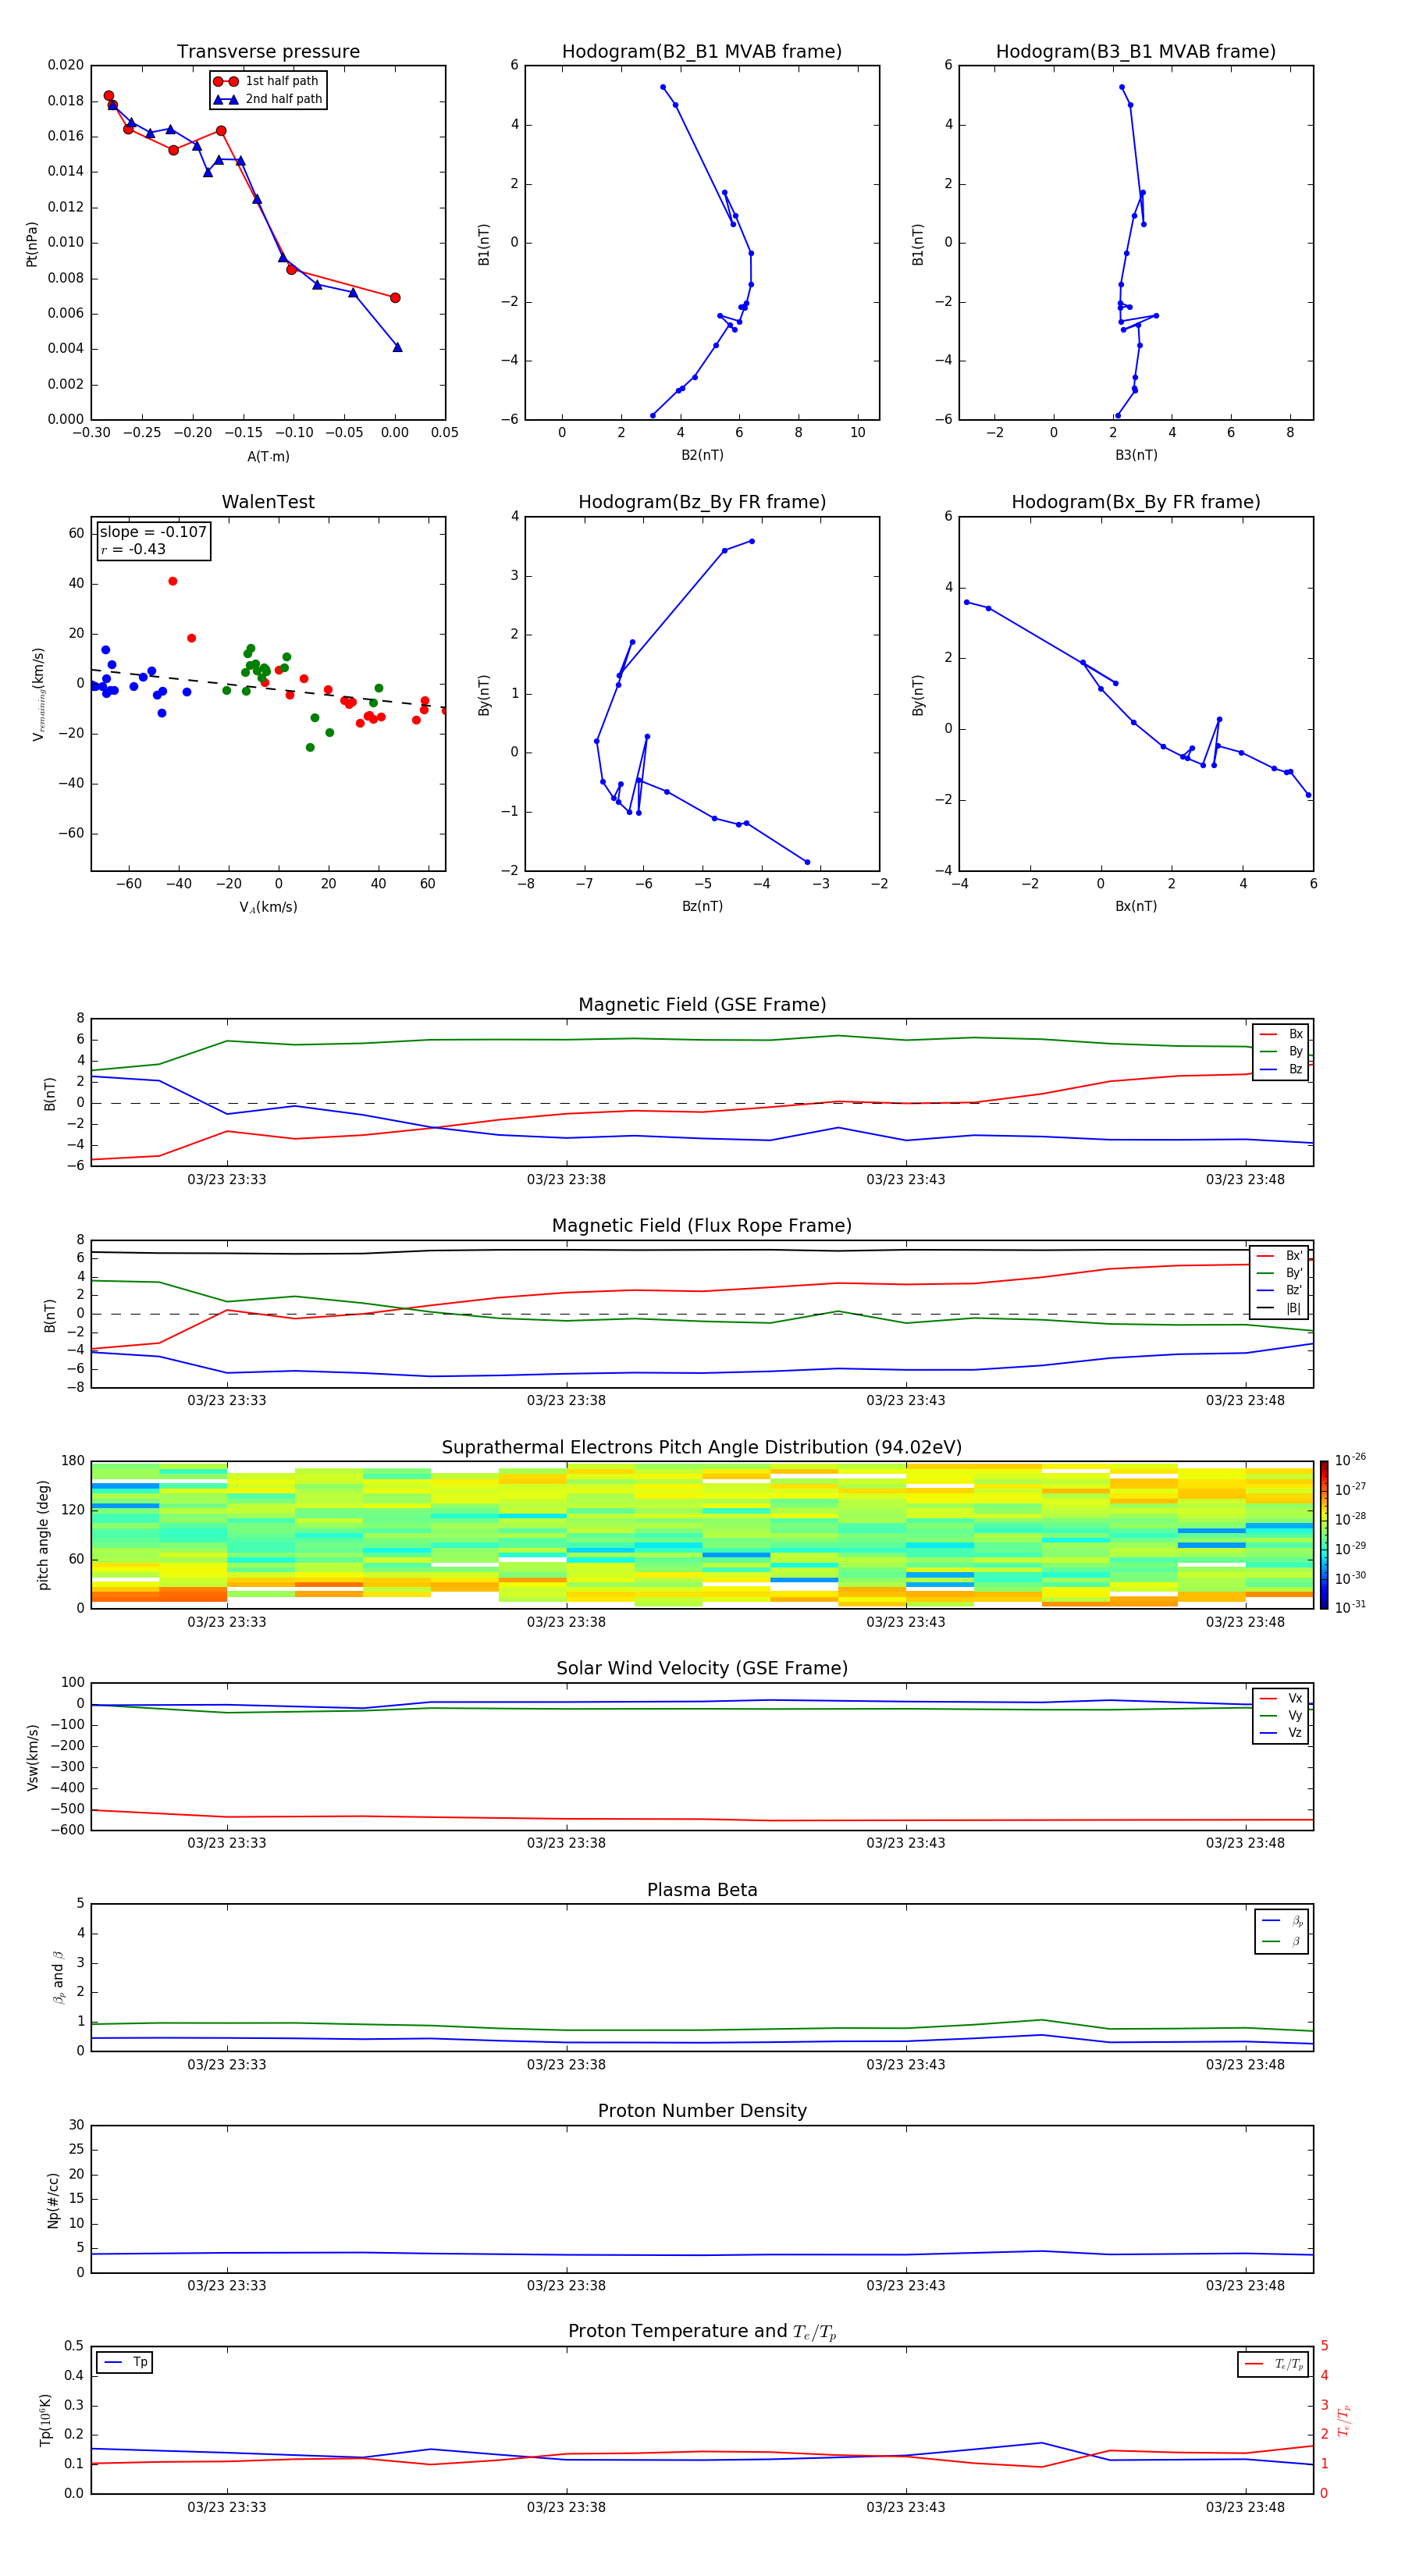Select '1st half path' legend entry
The width and height of the screenshot is (1405, 2576).
267,81
